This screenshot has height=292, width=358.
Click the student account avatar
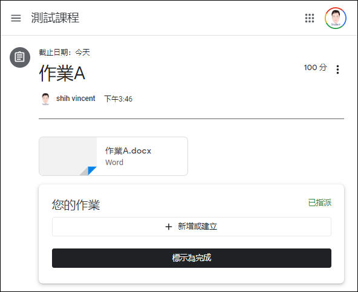[336, 18]
